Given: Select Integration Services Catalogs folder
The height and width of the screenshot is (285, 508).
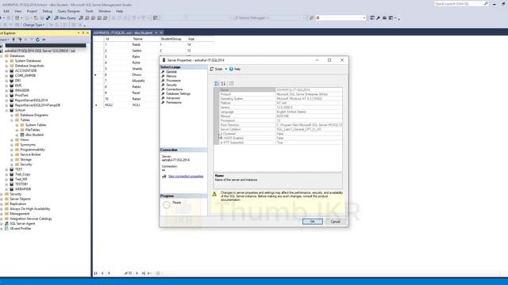Looking at the screenshot, I should 31,218.
